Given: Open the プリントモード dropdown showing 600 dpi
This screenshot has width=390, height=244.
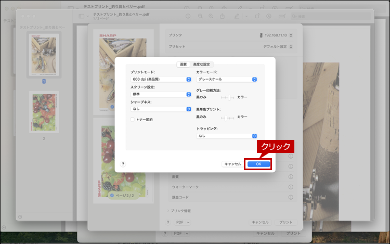Looking at the screenshot, I should [161, 79].
